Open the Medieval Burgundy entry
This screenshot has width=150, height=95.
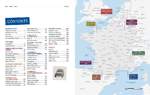click(x=37, y=31)
